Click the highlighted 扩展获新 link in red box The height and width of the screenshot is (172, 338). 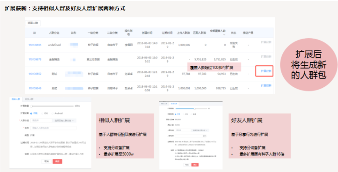pyautogui.click(x=266, y=71)
